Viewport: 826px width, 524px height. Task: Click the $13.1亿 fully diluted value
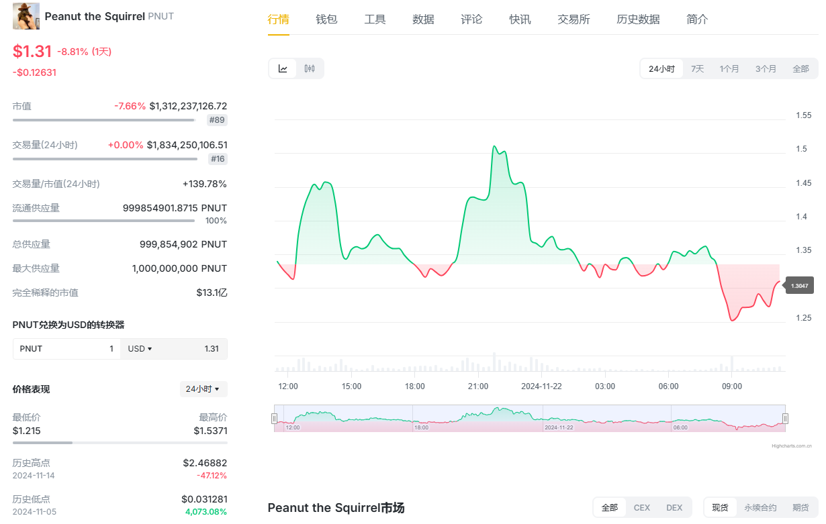[x=212, y=293]
